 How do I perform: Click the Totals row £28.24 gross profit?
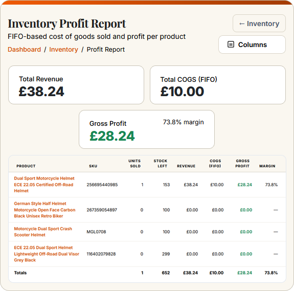(244, 273)
